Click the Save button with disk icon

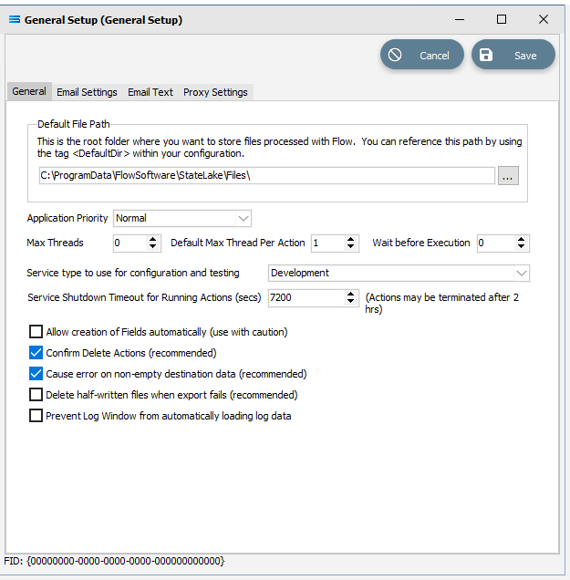click(513, 55)
